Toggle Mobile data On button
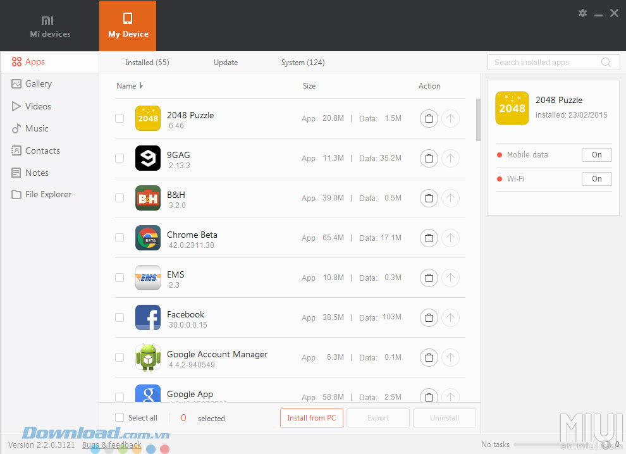 point(596,155)
